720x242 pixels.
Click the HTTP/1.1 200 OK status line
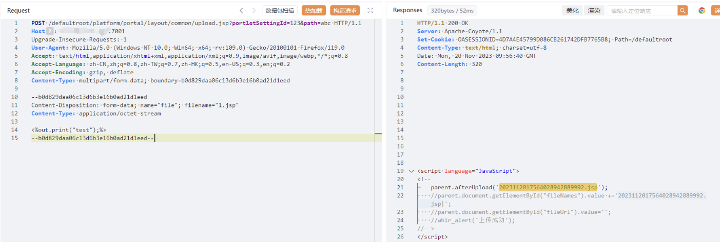pos(442,23)
